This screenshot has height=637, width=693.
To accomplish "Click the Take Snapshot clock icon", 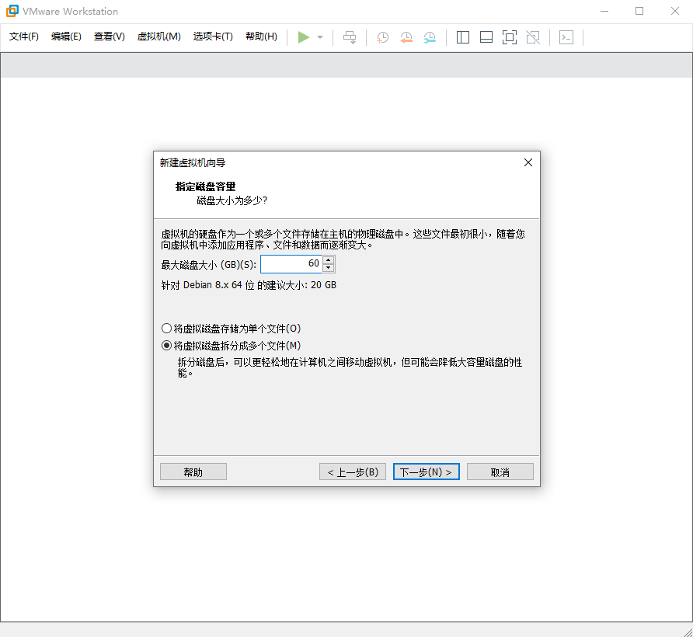I will click(382, 37).
